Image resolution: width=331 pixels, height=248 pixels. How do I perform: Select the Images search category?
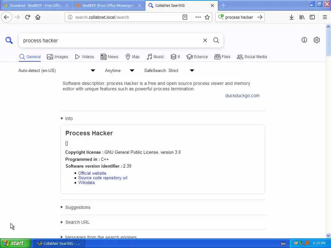(58, 57)
